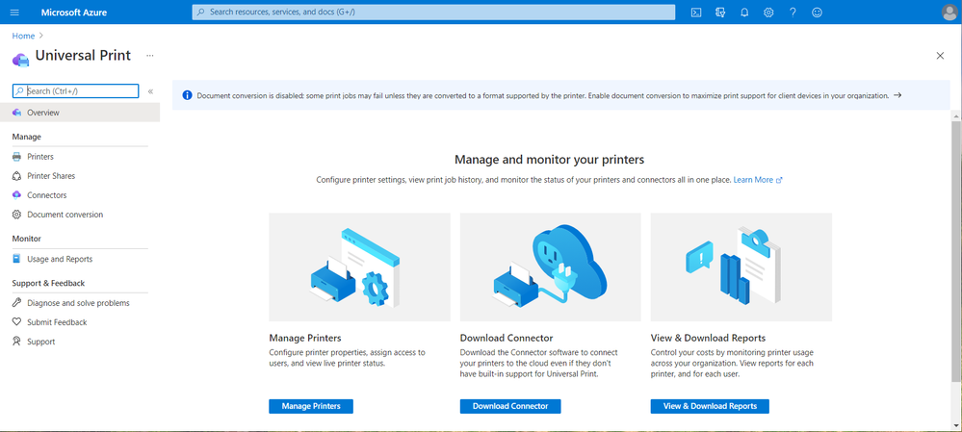The width and height of the screenshot is (962, 432).
Task: Click the info icon in the banner
Action: [x=187, y=95]
